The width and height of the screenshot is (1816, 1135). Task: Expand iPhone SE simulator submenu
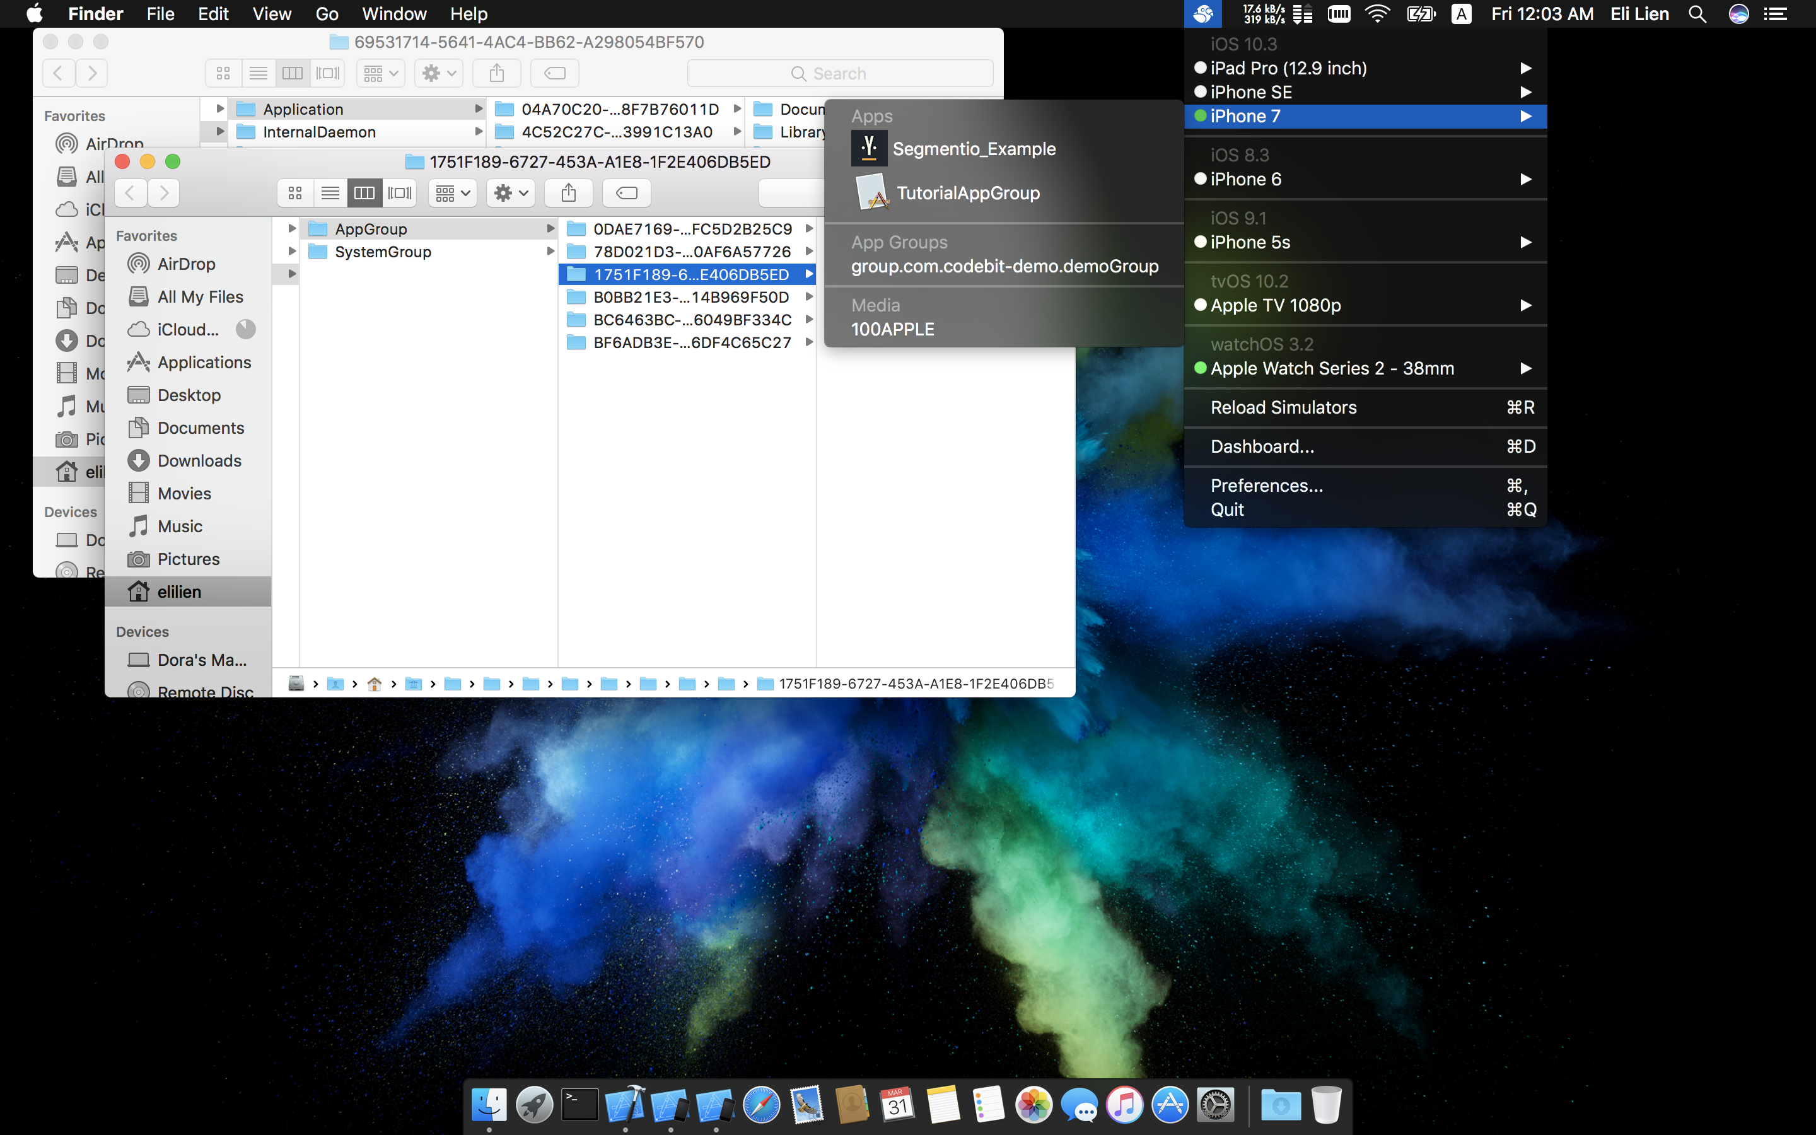1365,92
